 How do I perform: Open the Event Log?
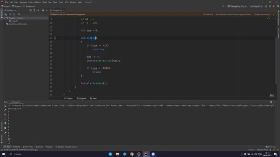pos(271,147)
